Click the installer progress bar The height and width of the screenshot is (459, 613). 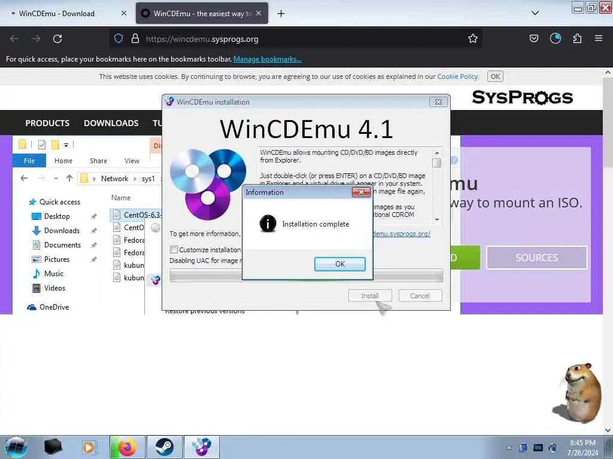(x=306, y=275)
